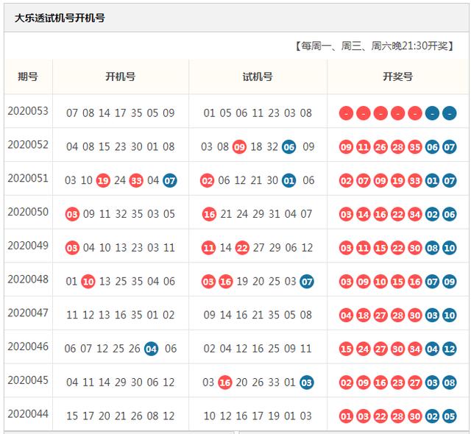The image size is (471, 434).
Task: Click red ball 18 in 2020047 开奖号
Action: 363,315
